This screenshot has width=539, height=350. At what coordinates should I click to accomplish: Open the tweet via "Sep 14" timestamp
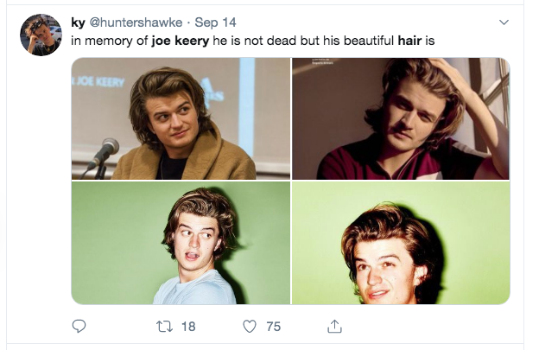215,22
